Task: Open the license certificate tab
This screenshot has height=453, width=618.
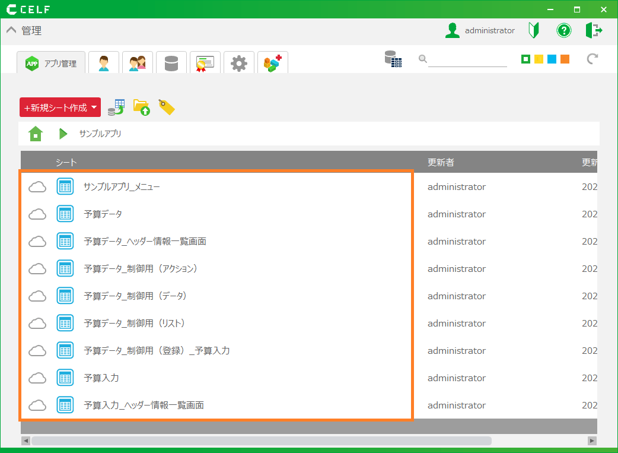Action: (x=205, y=63)
